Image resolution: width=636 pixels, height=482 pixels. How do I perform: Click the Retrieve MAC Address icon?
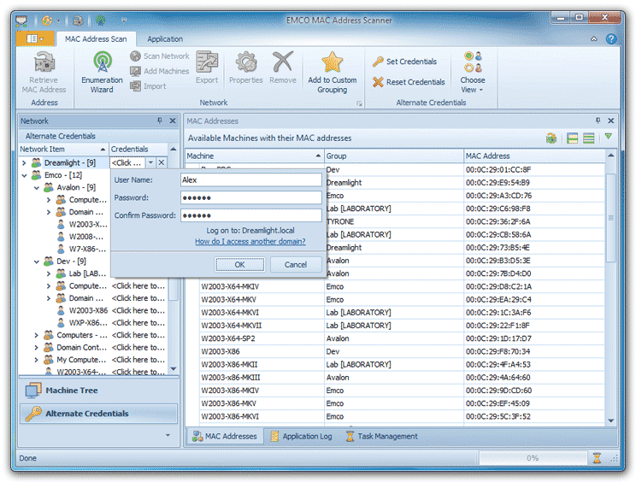[44, 62]
